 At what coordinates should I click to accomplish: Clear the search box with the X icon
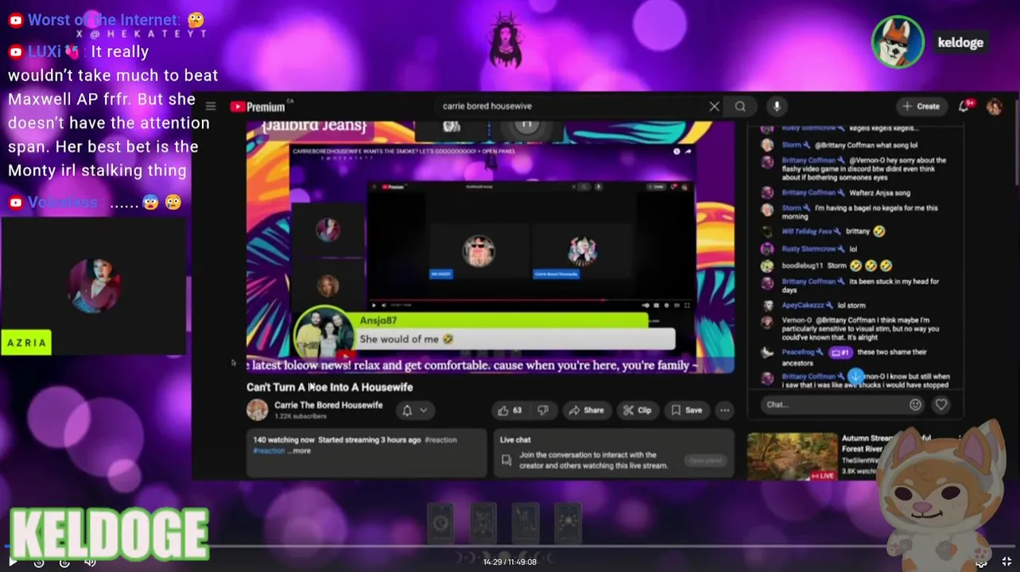tap(714, 106)
